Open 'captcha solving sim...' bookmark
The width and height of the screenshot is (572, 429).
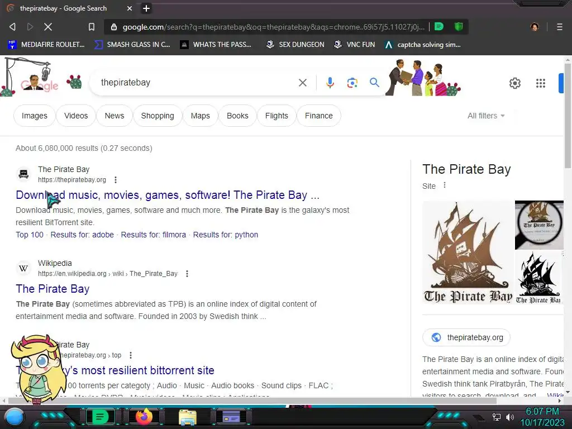(x=422, y=45)
